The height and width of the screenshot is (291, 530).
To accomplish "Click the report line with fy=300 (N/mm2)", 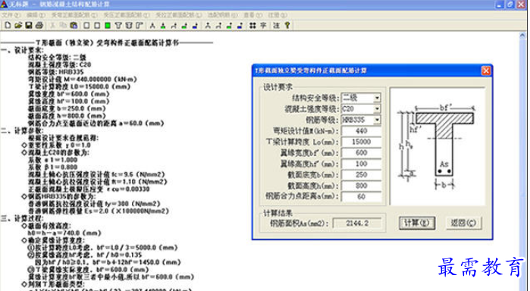I will (x=94, y=204).
